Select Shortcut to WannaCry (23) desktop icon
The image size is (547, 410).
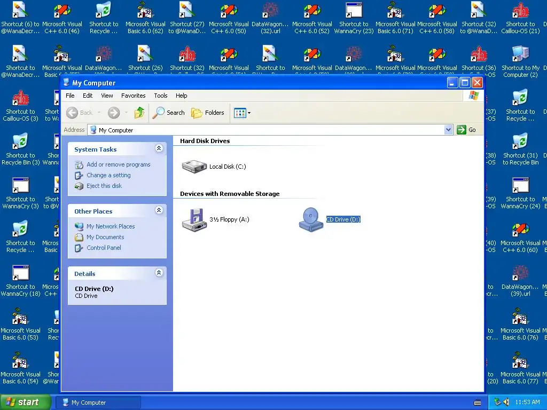pos(354,18)
